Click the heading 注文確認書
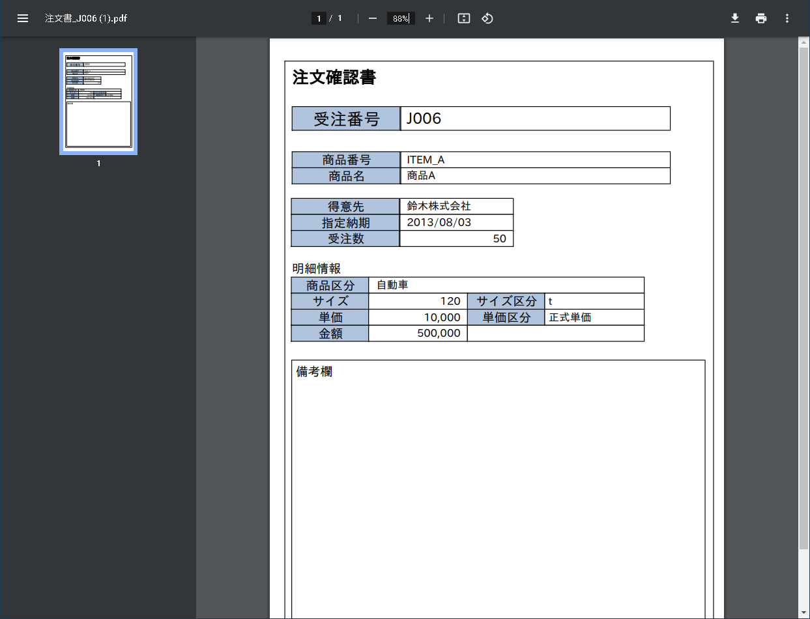Viewport: 810px width, 619px height. coord(334,77)
